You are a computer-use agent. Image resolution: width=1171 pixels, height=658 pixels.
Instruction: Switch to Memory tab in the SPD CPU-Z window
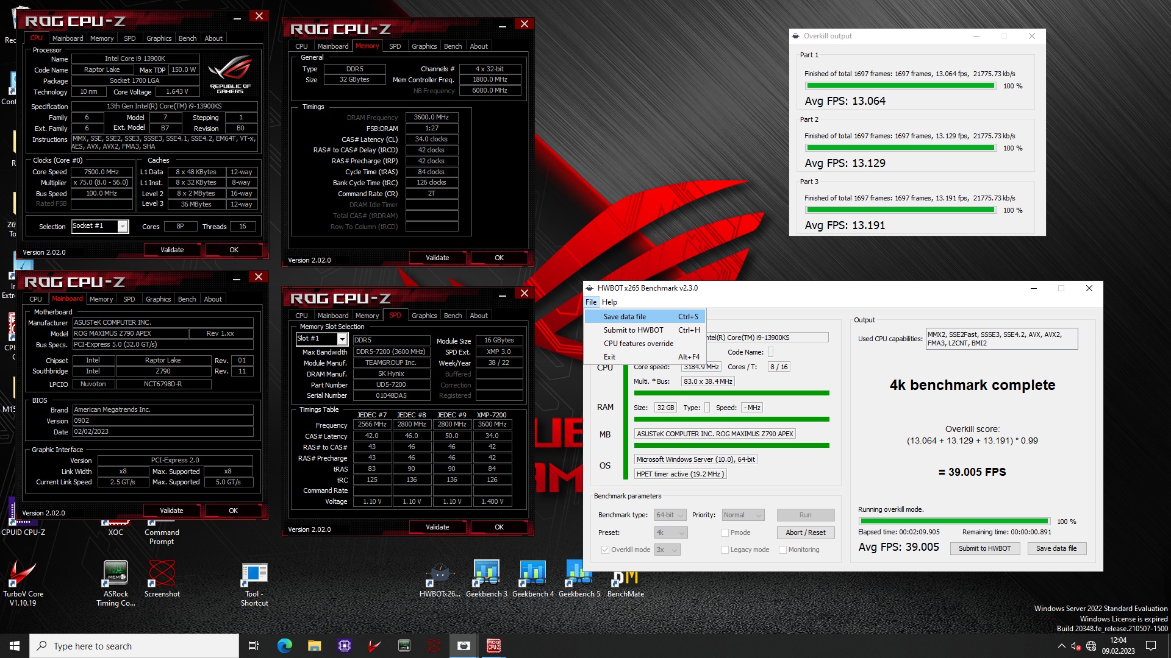pos(367,316)
